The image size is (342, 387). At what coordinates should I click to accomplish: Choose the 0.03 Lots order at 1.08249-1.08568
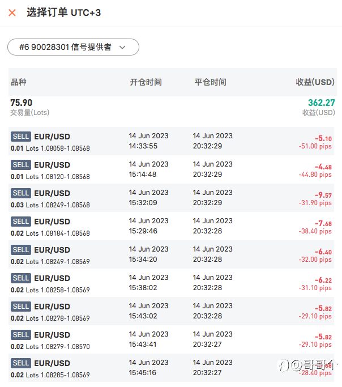click(171, 198)
